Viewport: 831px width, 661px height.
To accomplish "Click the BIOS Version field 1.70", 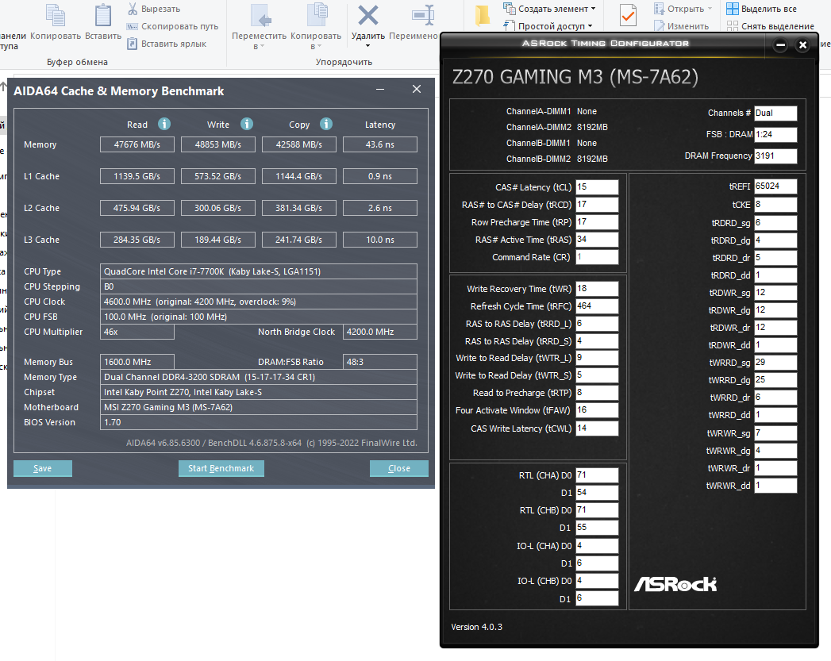I will 259,422.
